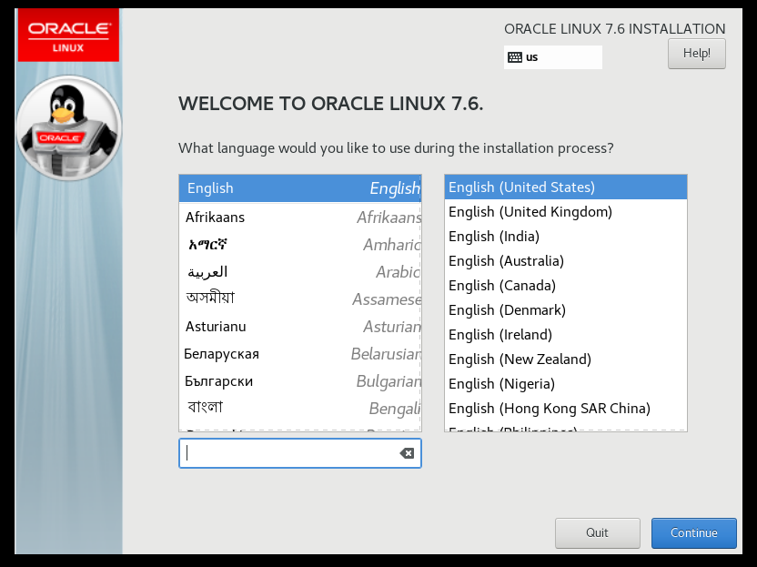Select Amharic in the language list
Screen dimensions: 757x567
point(300,245)
